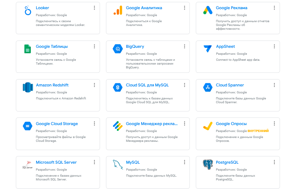Click the yellow checkmark Google Опросы icon
This screenshot has height=189, width=292.
[208, 126]
